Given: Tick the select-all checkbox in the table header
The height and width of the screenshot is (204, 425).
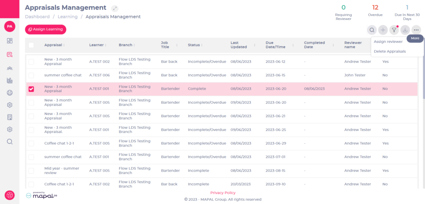Looking at the screenshot, I should coord(31,45).
